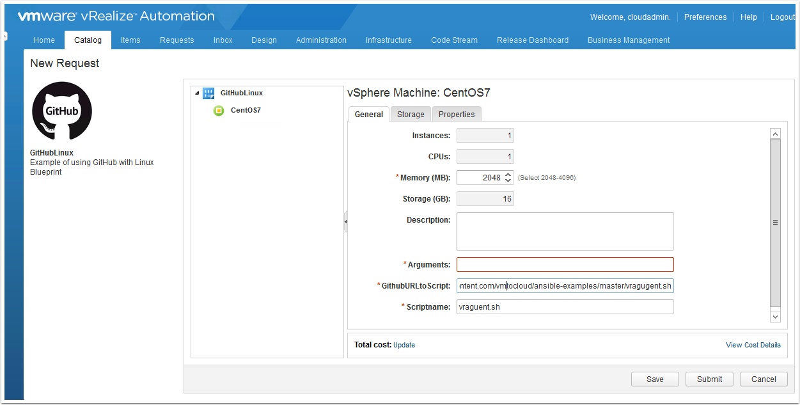This screenshot has height=405, width=800.
Task: Open the Home tab
Action: click(44, 40)
